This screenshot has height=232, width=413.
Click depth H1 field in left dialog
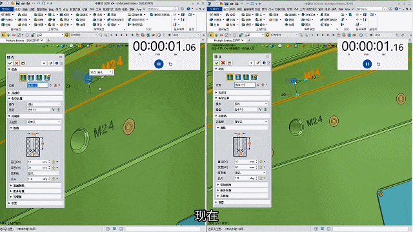(39, 168)
